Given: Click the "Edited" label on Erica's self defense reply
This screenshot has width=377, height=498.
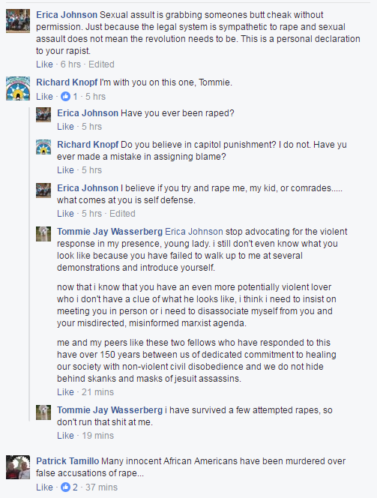Looking at the screenshot, I should click(122, 214).
